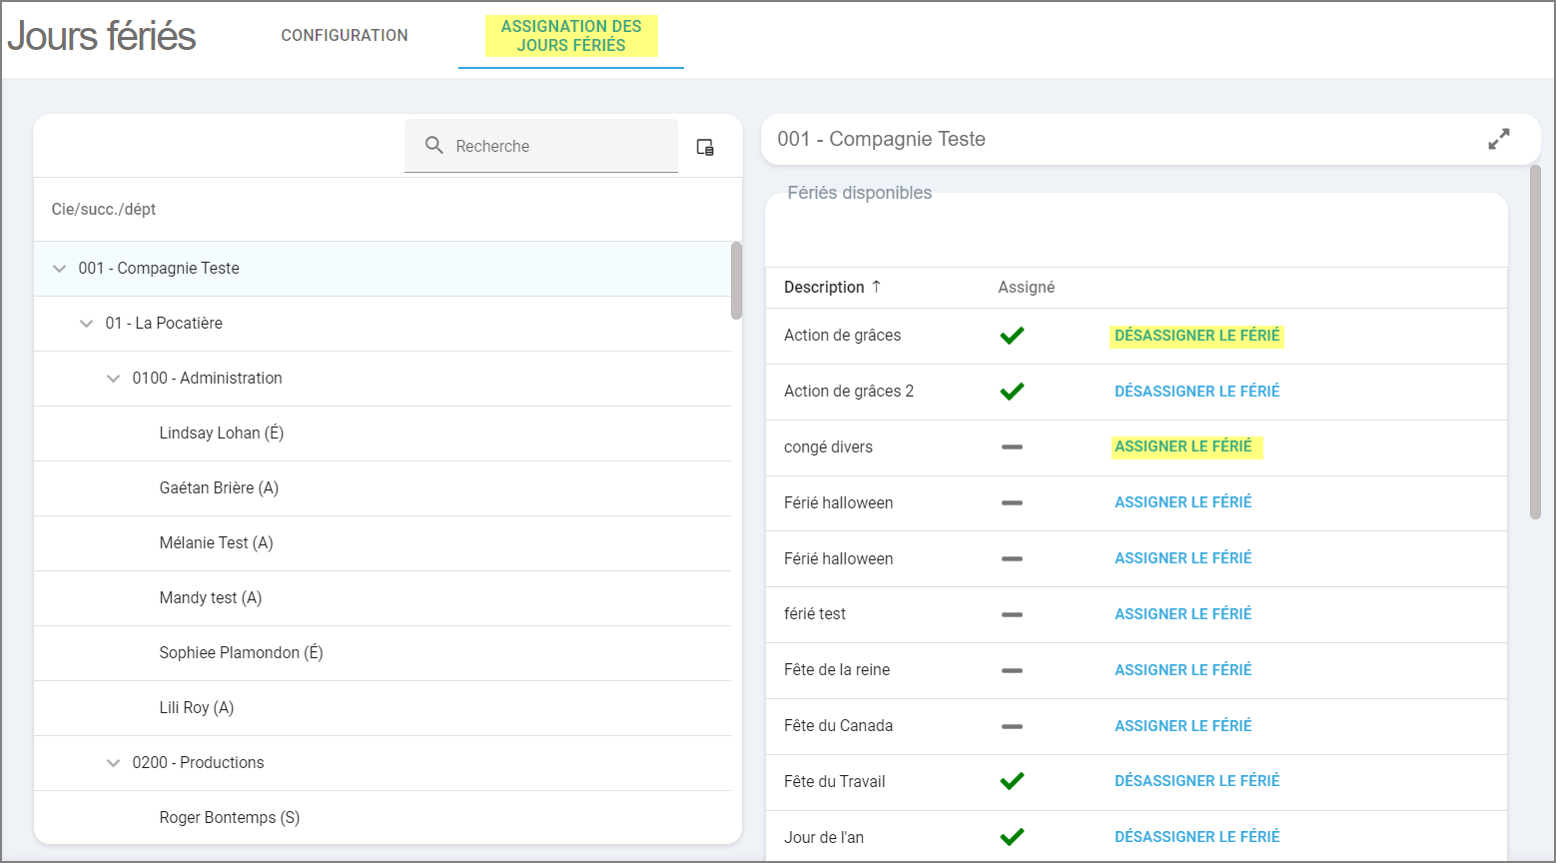Screen dimensions: 1556x863
Task: Assign the Fête de la reine holiday
Action: point(1182,670)
